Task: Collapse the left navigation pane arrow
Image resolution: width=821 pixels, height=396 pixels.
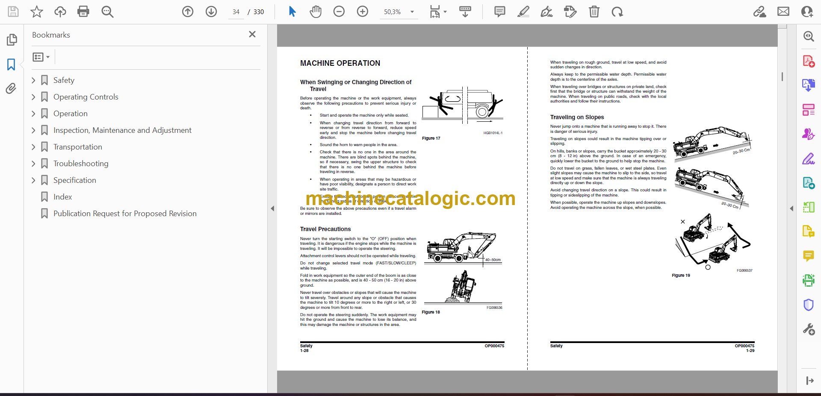Action: 272,208
